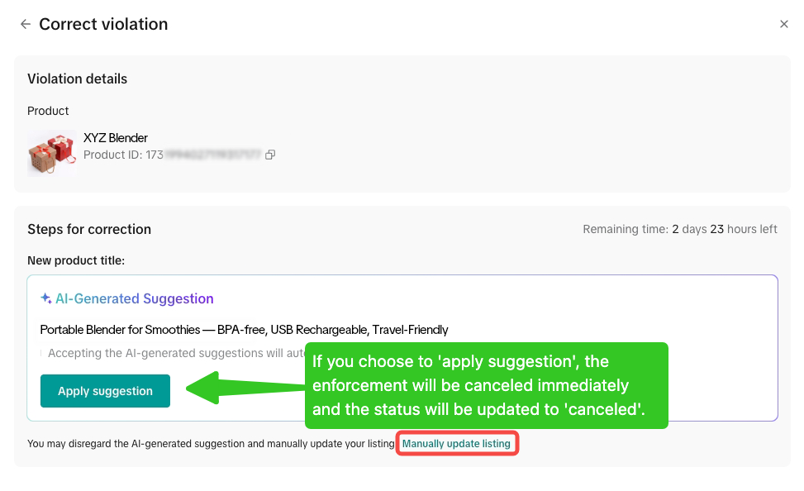Select the suggested Portable Blender title text
804x491 pixels.
pos(244,329)
